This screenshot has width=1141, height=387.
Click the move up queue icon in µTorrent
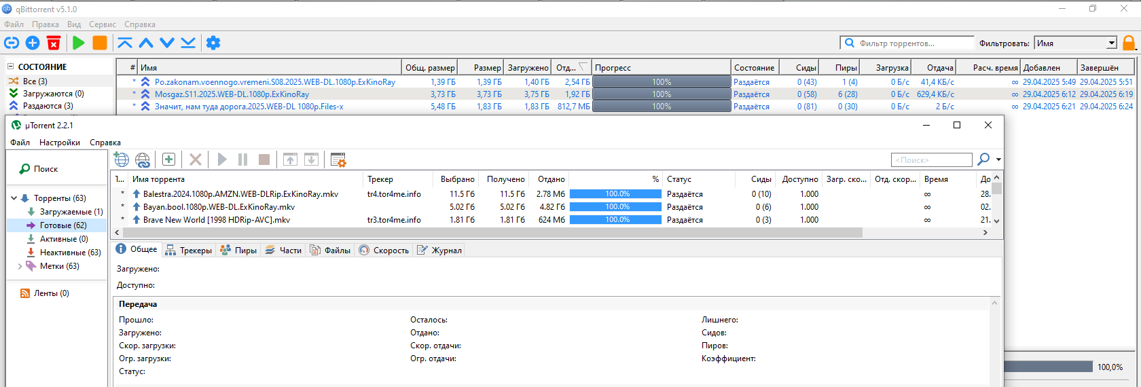pyautogui.click(x=290, y=160)
